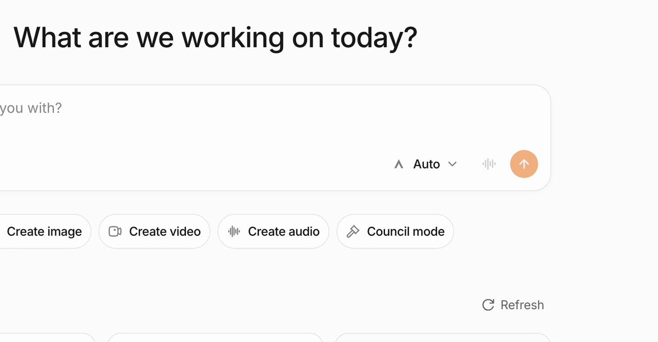
Task: Open the rightmost suggestion card below Refresh
Action: [442, 338]
